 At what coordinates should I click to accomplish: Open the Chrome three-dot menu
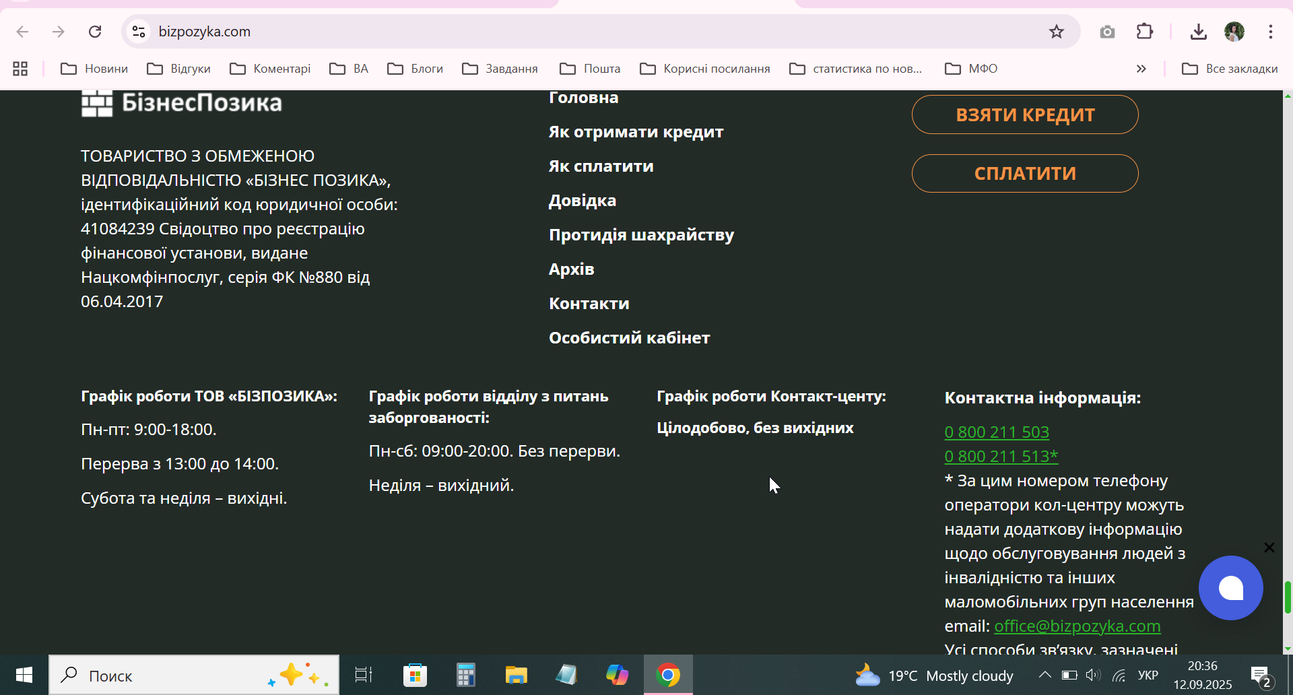[1271, 32]
